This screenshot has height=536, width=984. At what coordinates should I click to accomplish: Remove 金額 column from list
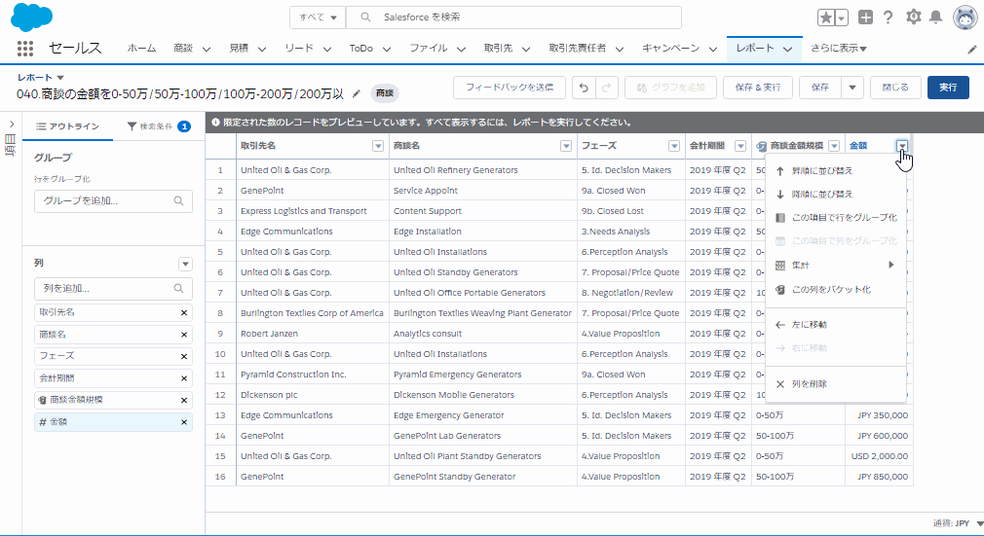point(184,422)
